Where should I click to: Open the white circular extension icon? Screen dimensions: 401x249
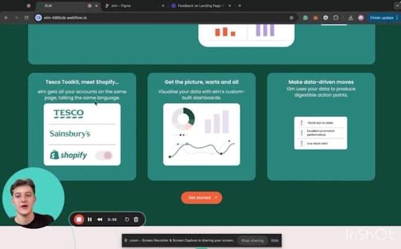(326, 18)
